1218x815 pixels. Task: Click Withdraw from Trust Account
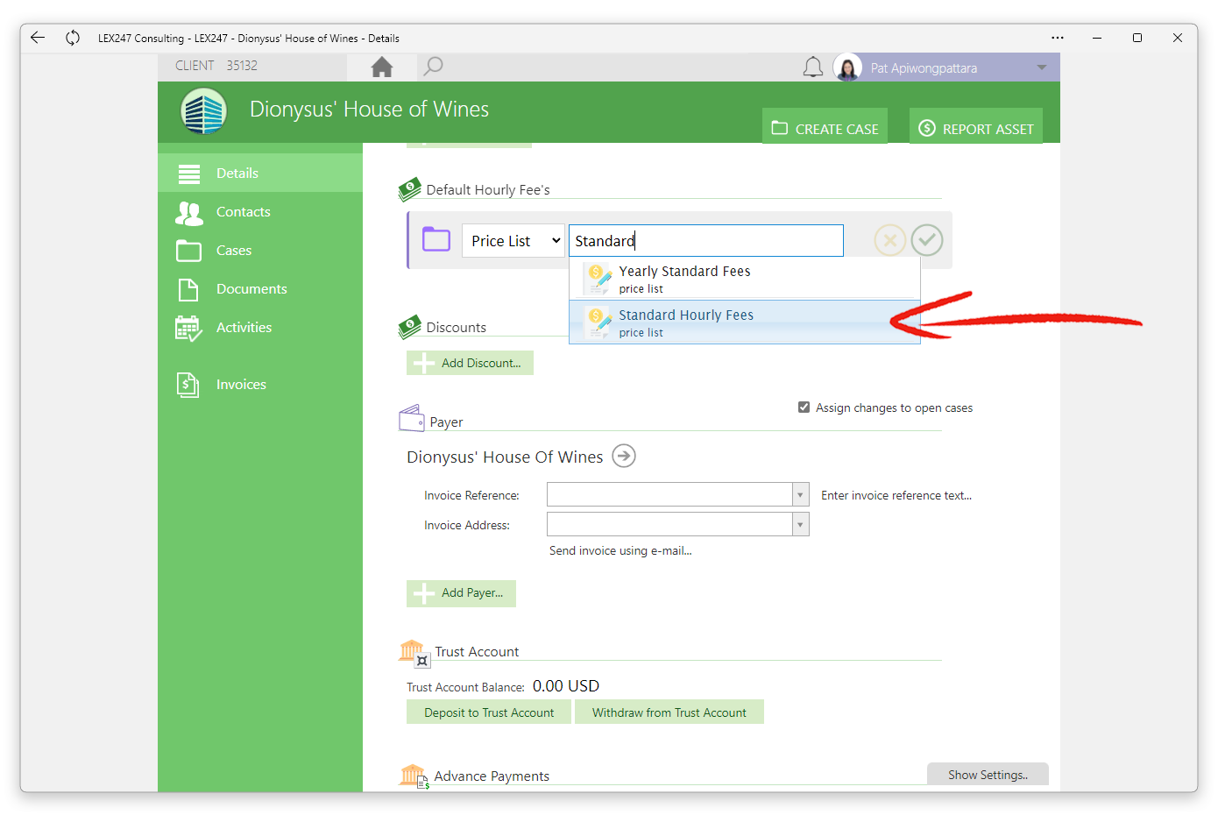tap(669, 712)
